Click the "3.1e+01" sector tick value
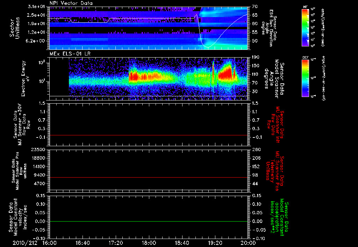 coord(36,7)
